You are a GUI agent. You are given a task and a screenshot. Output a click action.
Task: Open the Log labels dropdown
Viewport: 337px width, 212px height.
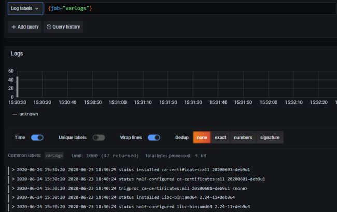[25, 8]
